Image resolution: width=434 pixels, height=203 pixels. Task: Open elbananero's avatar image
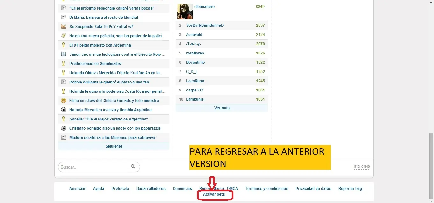pos(185,11)
